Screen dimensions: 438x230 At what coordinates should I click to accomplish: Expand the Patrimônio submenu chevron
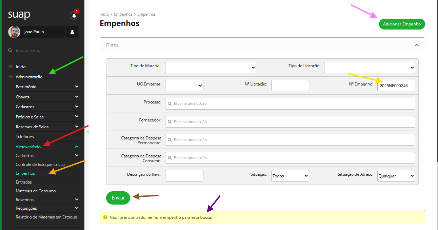point(77,87)
